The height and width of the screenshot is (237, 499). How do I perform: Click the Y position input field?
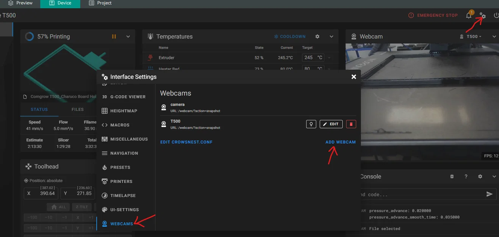coord(77,193)
